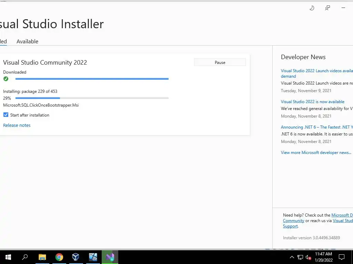353x264 pixels.
Task: Uncheck Start after installation checkbox
Action: pos(6,115)
